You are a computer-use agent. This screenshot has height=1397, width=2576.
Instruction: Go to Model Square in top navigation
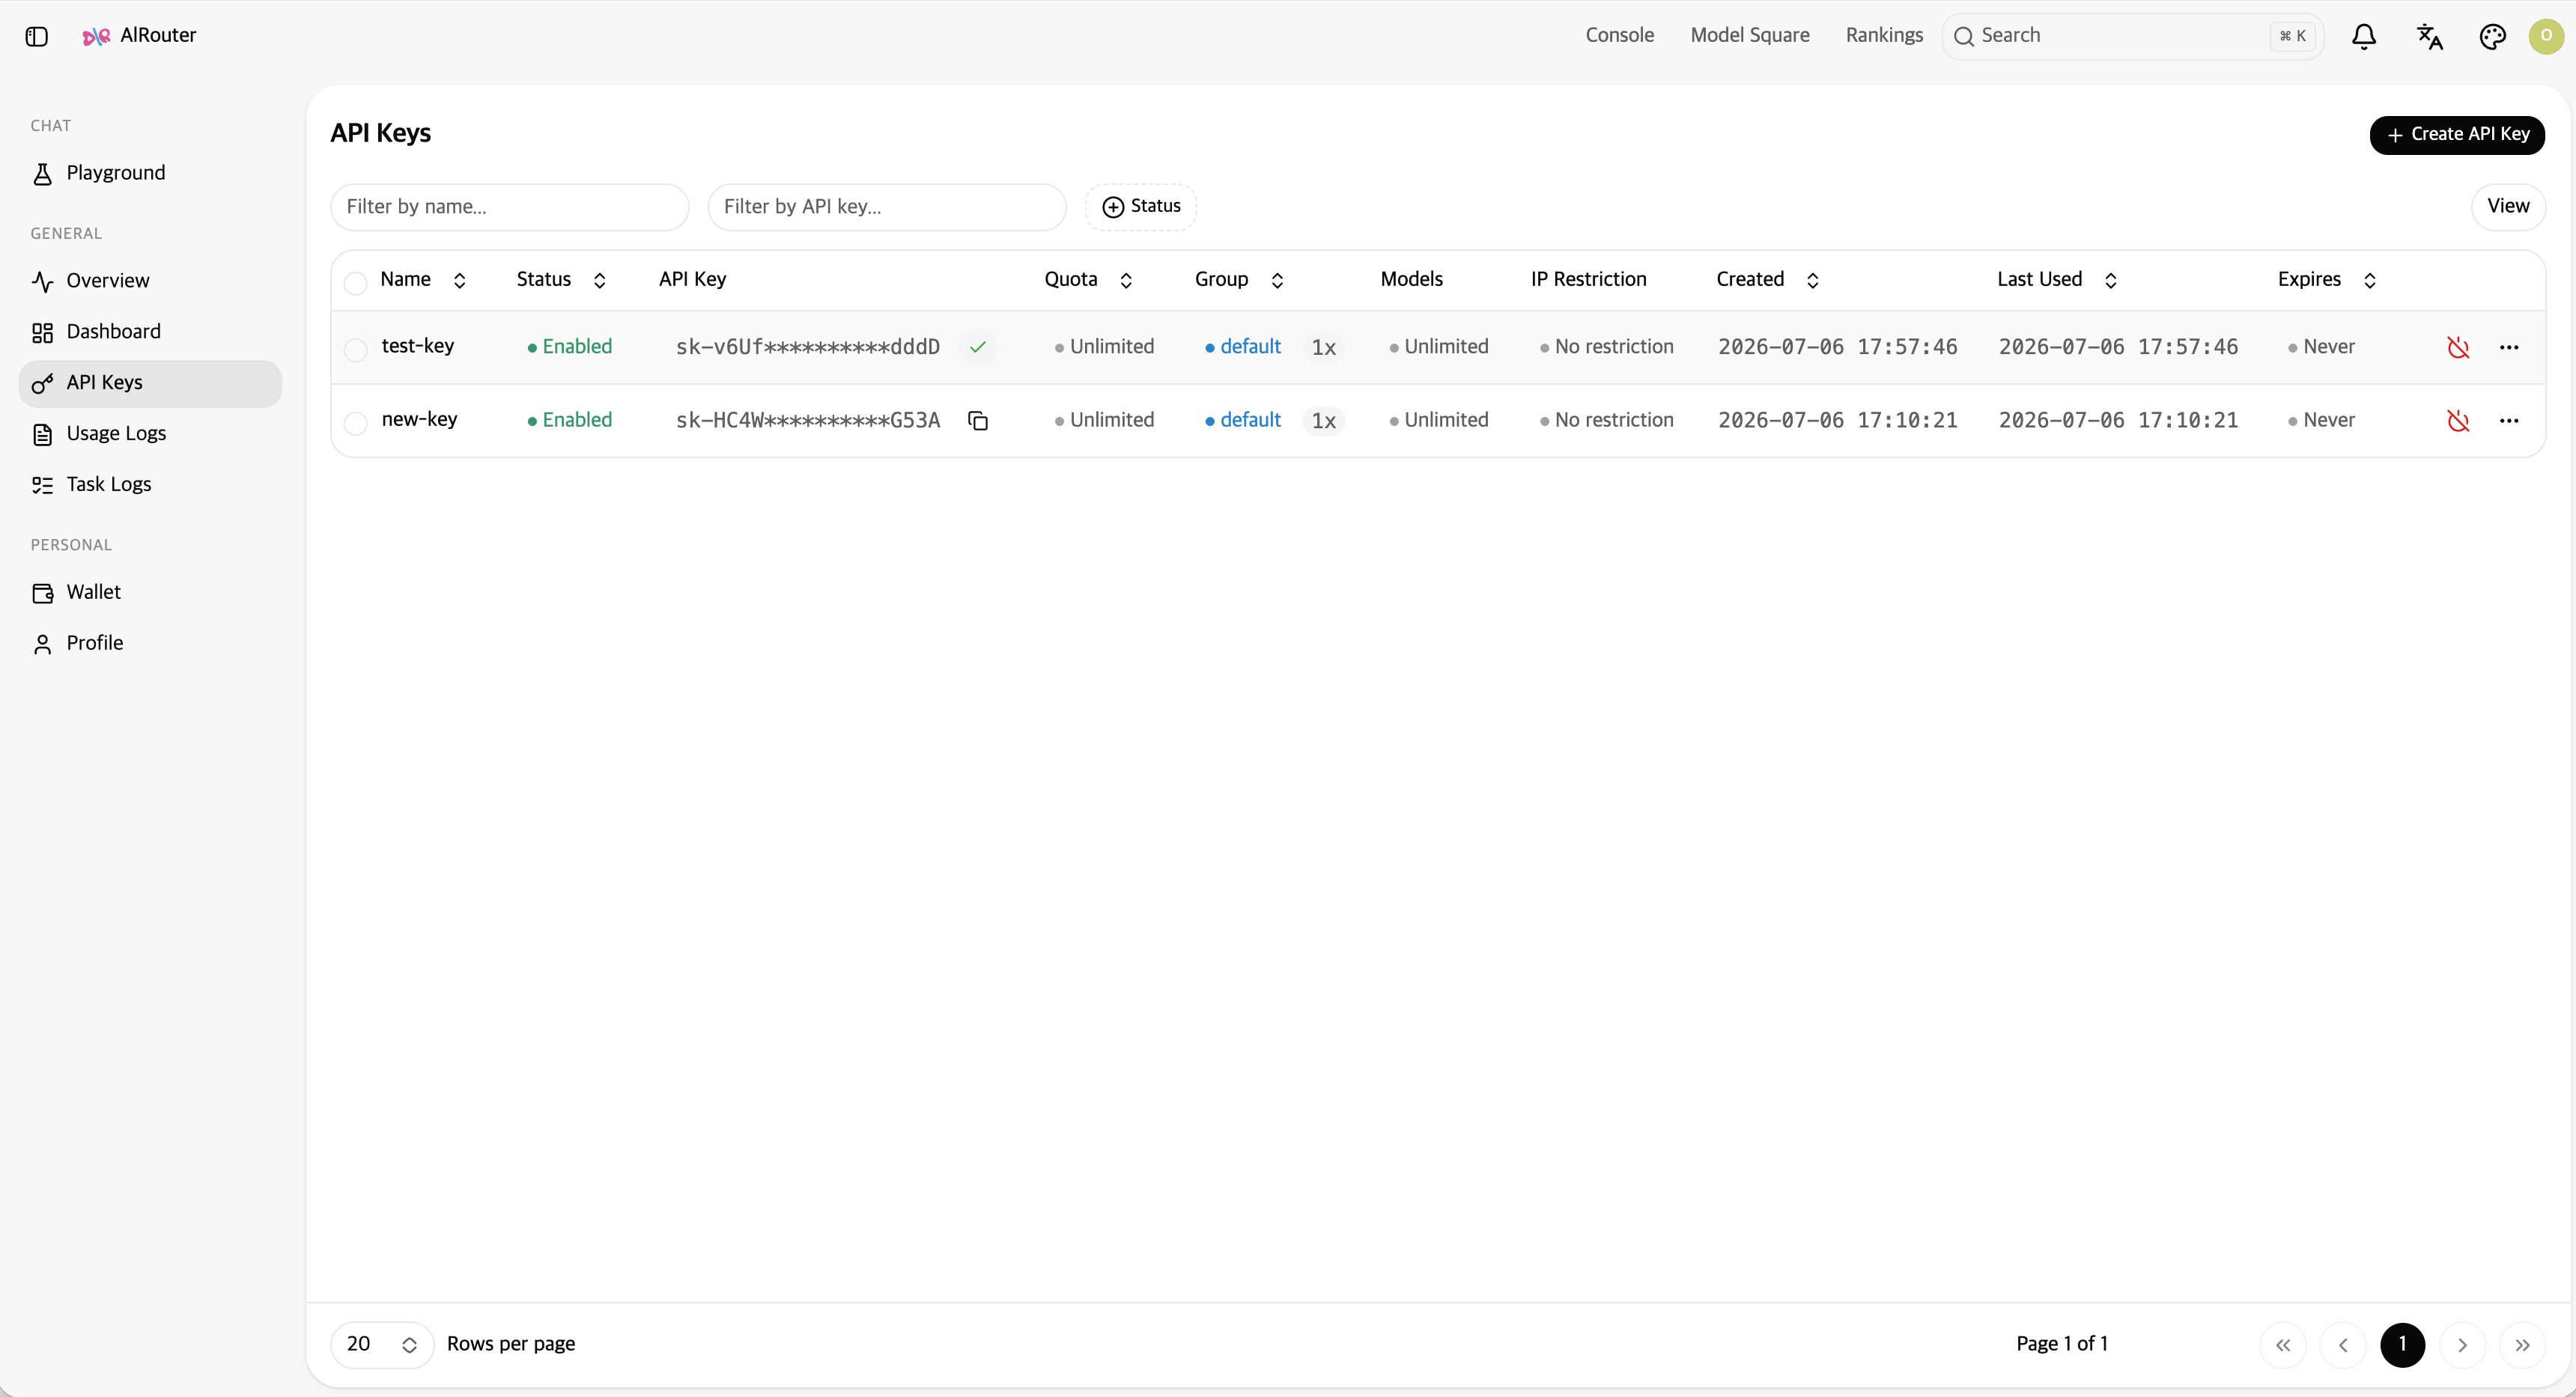click(x=1749, y=36)
